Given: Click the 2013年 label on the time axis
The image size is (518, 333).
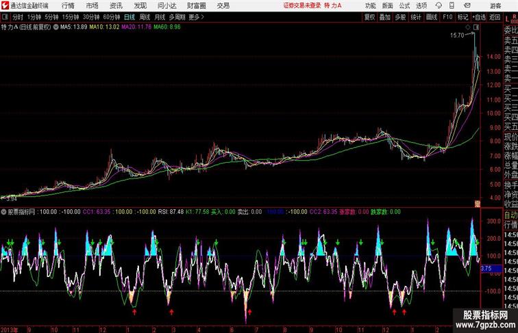Looking at the screenshot, I should pos(10,330).
